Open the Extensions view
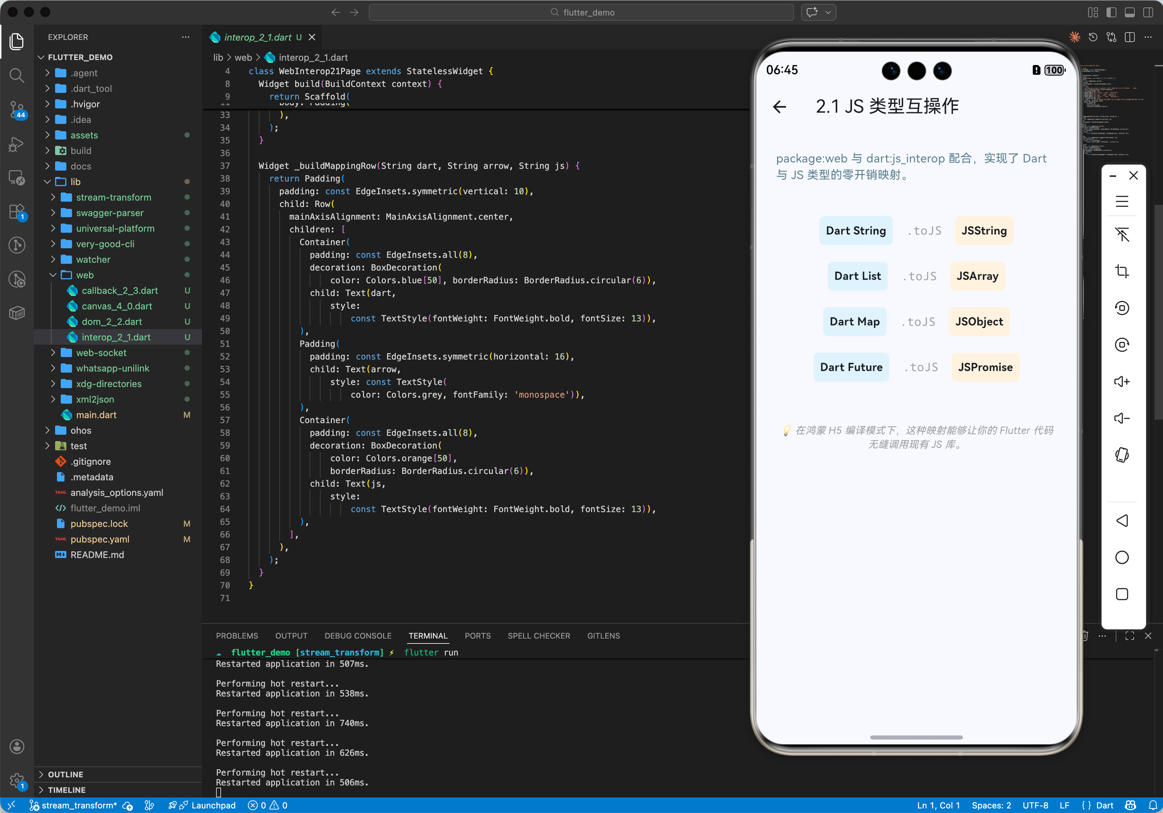This screenshot has height=813, width=1163. click(x=17, y=211)
